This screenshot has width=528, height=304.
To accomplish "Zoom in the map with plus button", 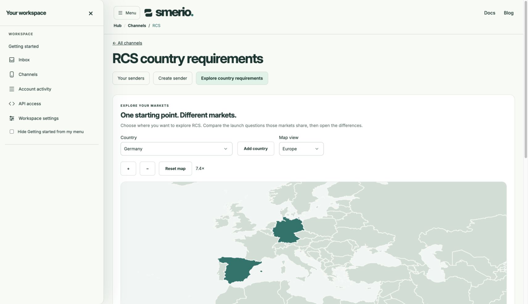I will coord(128,169).
